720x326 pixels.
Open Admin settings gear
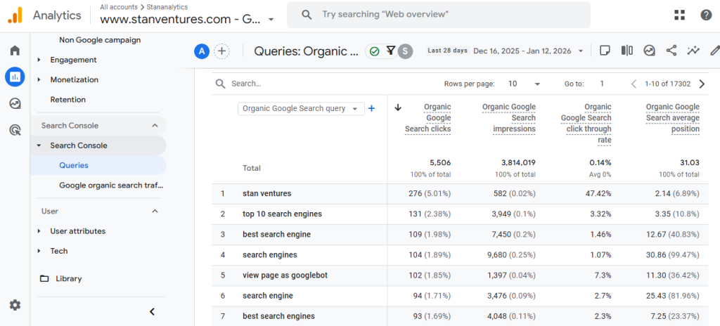click(x=15, y=305)
